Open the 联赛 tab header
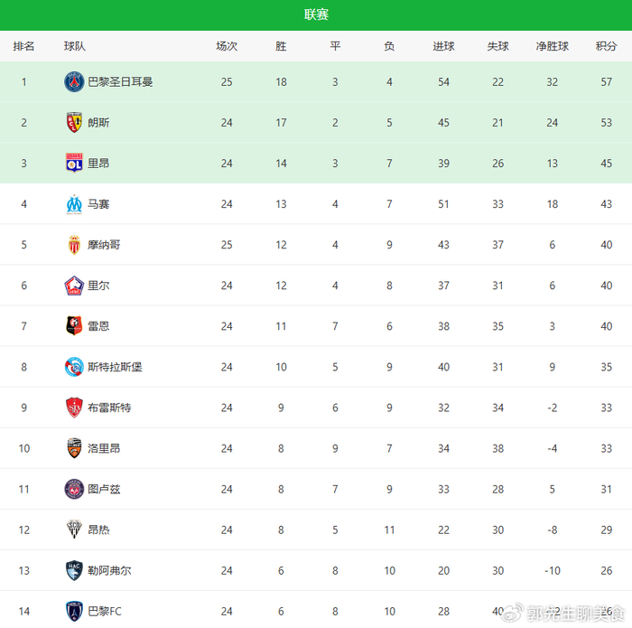 pyautogui.click(x=316, y=14)
